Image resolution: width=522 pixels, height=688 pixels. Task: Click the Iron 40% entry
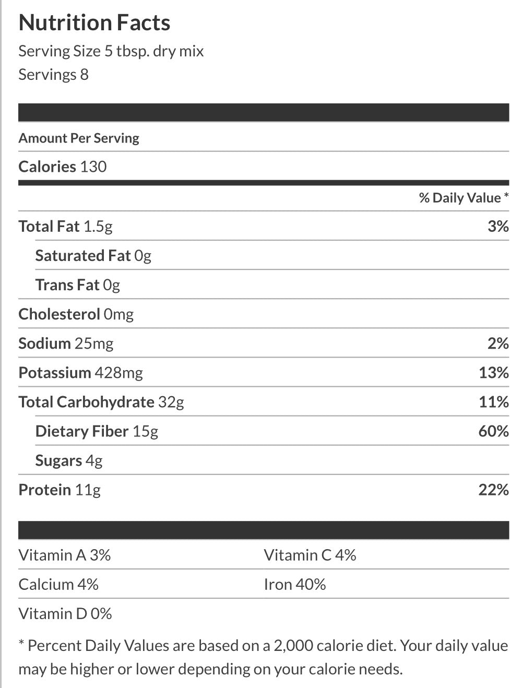(295, 584)
